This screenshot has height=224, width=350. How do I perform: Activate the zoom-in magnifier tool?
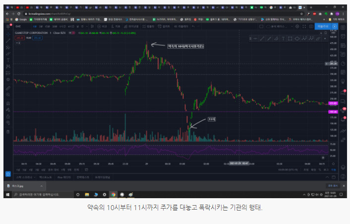point(8,94)
